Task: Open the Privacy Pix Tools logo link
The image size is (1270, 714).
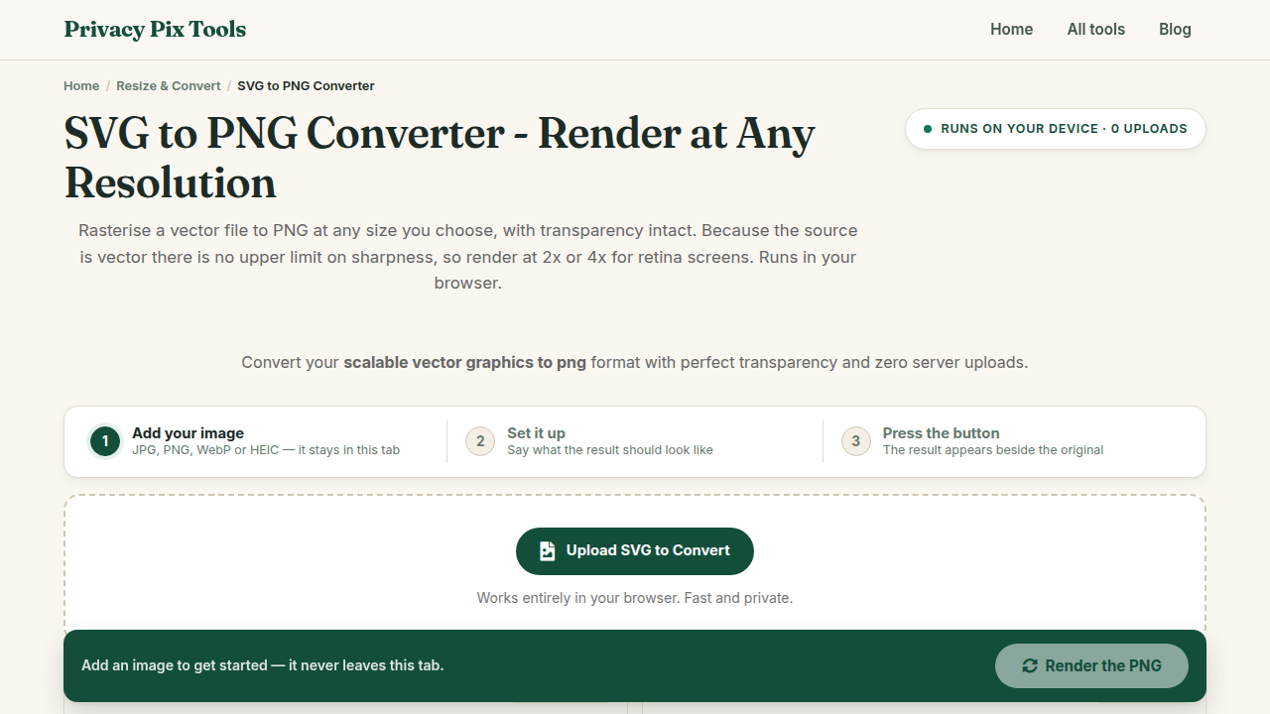Action: click(155, 30)
